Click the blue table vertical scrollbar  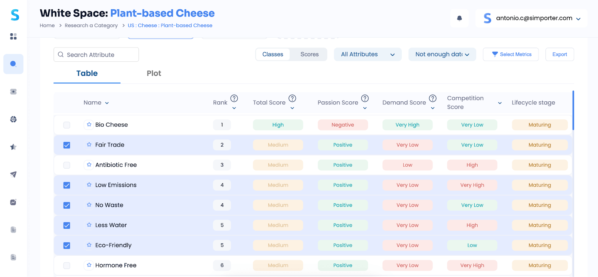[573, 110]
